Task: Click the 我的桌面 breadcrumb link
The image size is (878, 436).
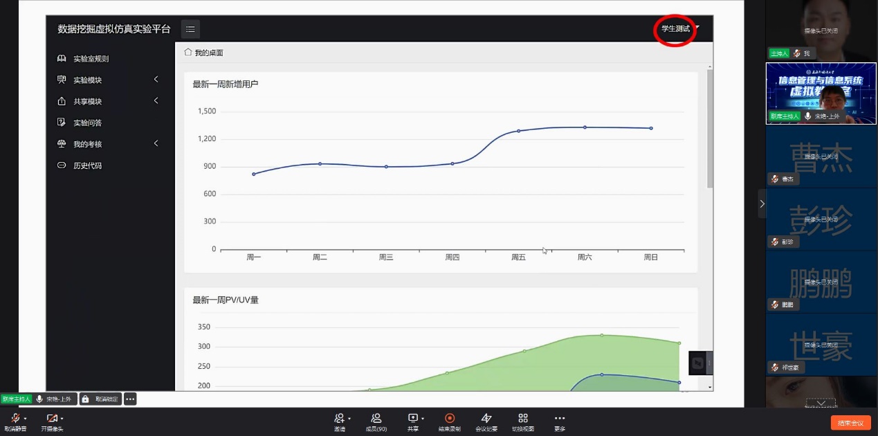Action: coord(208,53)
